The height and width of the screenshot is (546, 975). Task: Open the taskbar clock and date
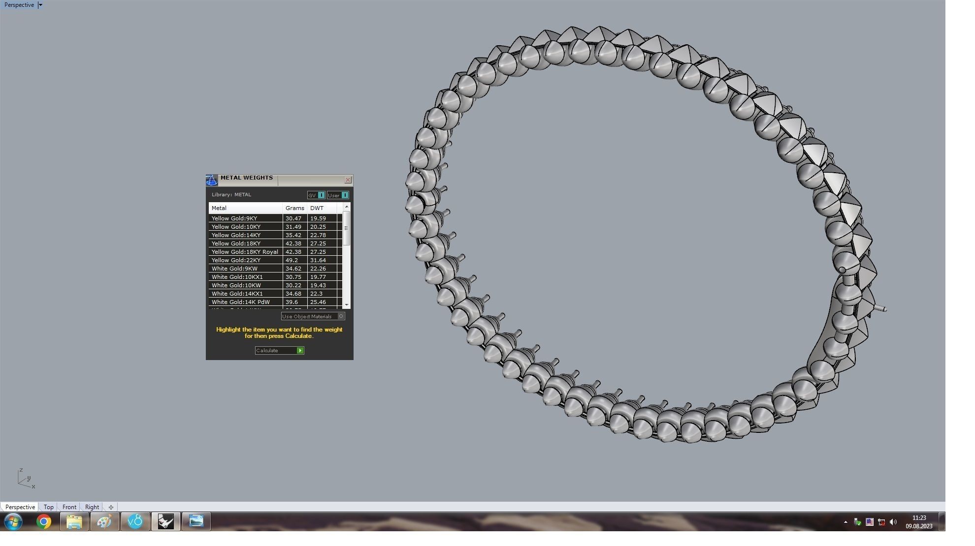click(x=919, y=522)
